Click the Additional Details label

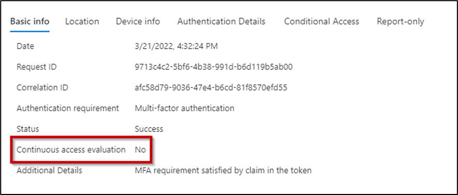[49, 171]
